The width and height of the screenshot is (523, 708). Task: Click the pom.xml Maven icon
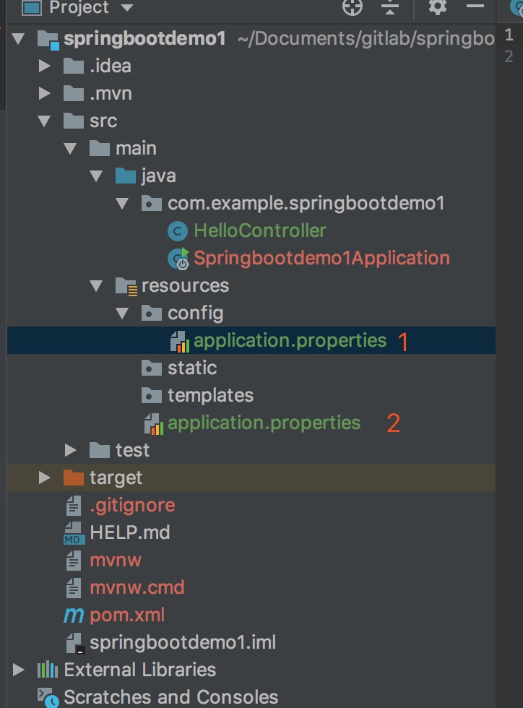click(74, 616)
